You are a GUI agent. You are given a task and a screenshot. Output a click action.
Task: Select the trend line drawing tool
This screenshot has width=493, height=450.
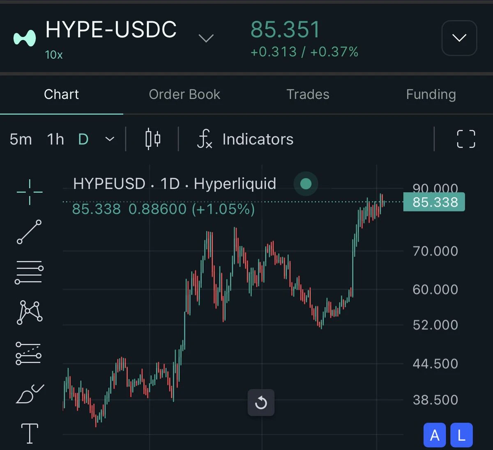click(29, 232)
